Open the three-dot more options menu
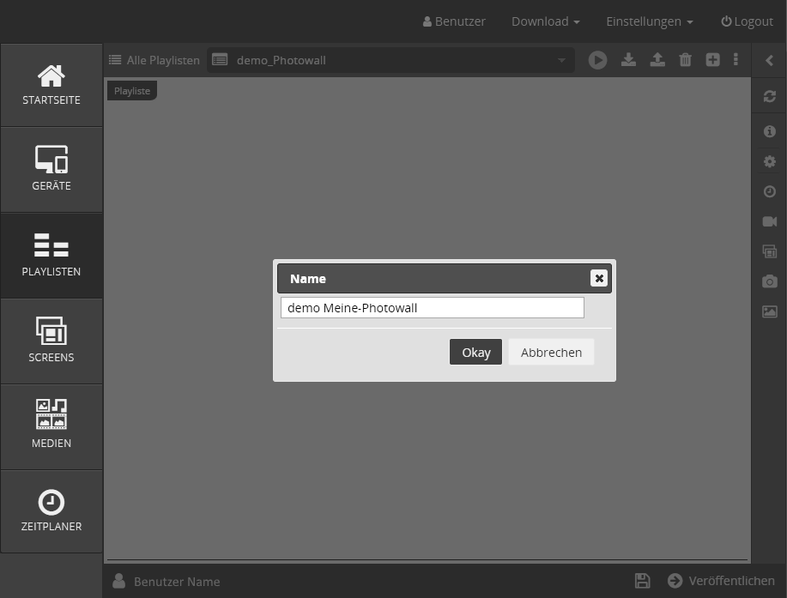This screenshot has width=787, height=598. [736, 60]
